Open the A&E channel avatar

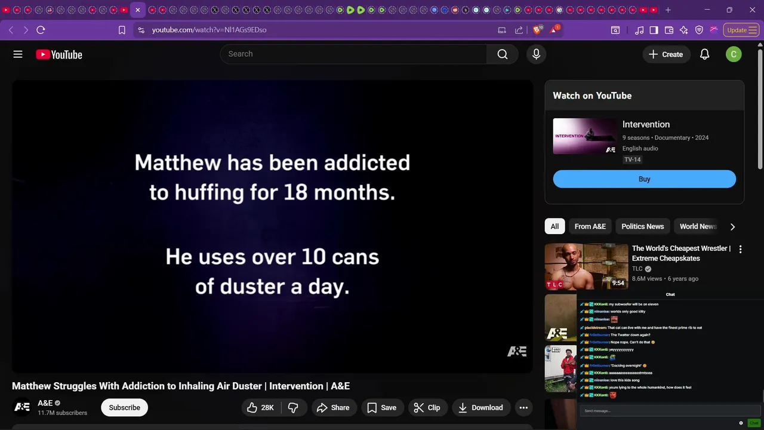(x=22, y=407)
